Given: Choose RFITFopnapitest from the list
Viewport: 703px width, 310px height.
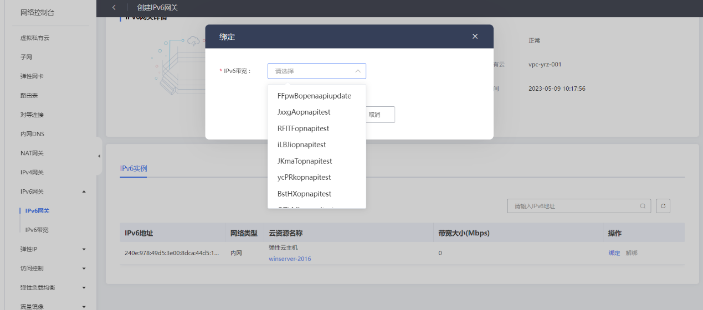Looking at the screenshot, I should [x=316, y=128].
